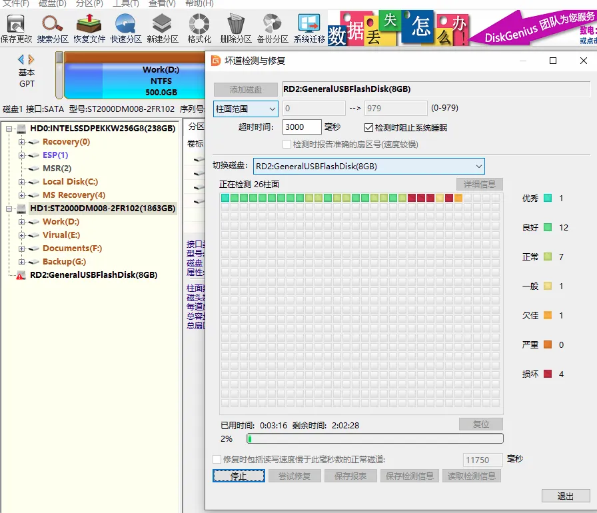This screenshot has height=513, width=597.
Task: Expand the Local Disk(C:) node
Action: [22, 182]
